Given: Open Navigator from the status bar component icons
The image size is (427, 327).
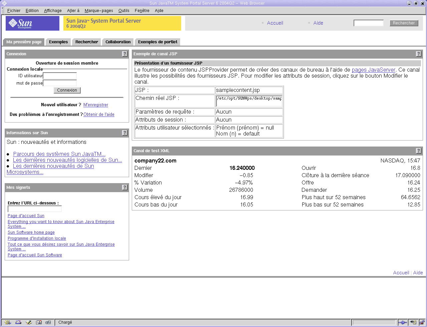Looking at the screenshot, I should click(8, 322).
